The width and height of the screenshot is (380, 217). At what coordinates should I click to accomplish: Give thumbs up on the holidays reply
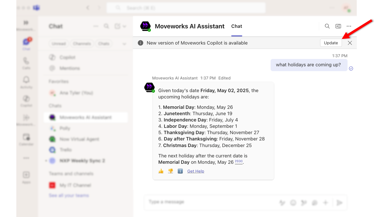(161, 171)
